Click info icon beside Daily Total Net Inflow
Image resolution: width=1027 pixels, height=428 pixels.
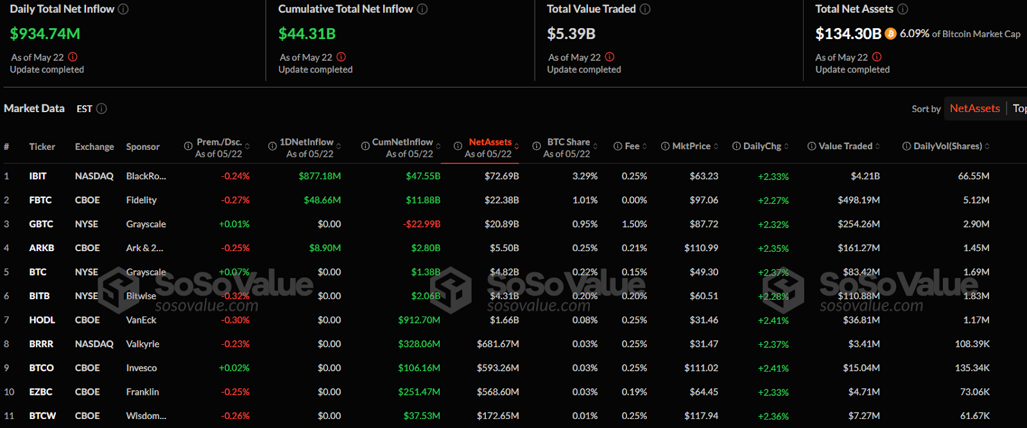tap(123, 9)
